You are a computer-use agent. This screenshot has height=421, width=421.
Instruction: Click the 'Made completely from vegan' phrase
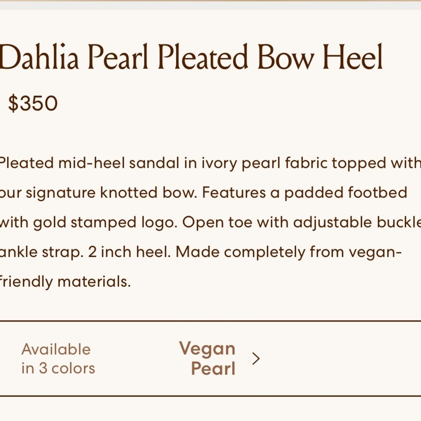point(288,252)
